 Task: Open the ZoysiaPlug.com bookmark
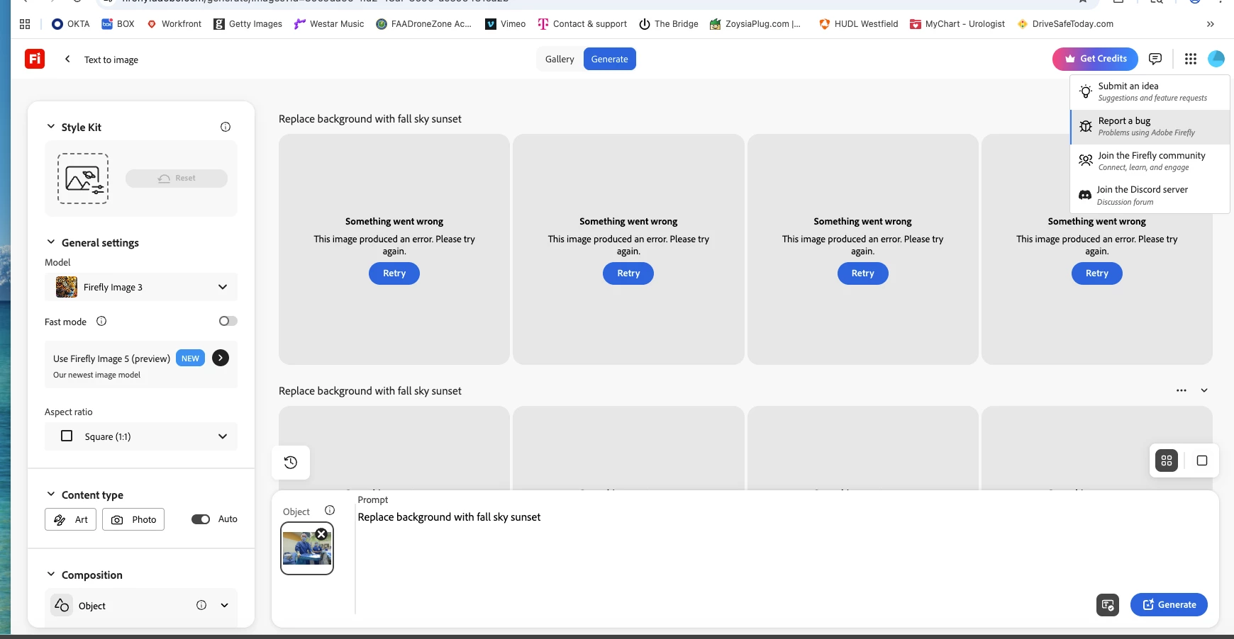pyautogui.click(x=755, y=23)
